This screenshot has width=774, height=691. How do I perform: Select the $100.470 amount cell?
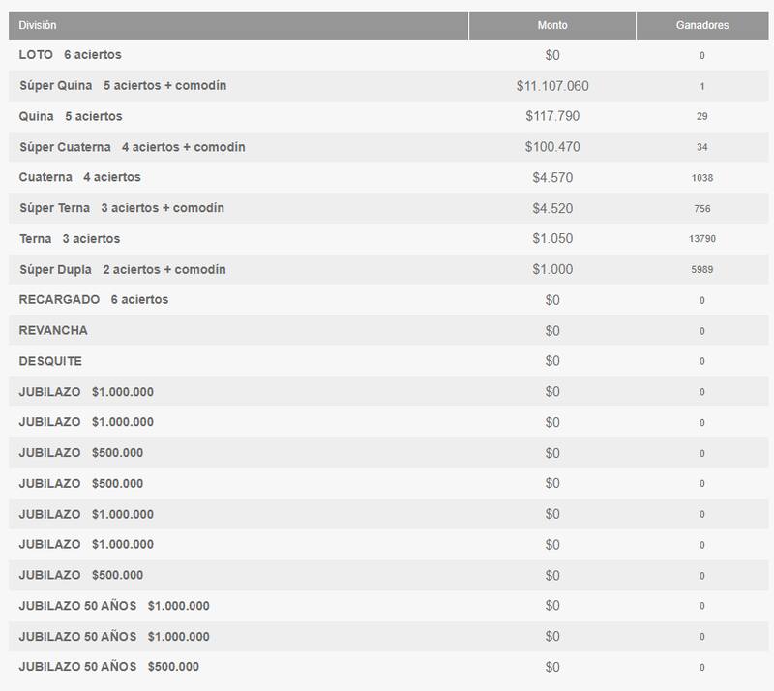coord(552,147)
